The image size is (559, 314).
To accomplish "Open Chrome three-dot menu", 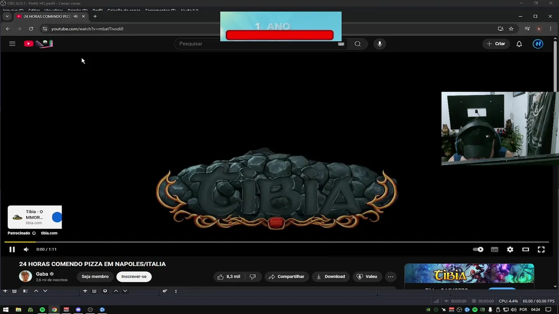I will pyautogui.click(x=550, y=29).
